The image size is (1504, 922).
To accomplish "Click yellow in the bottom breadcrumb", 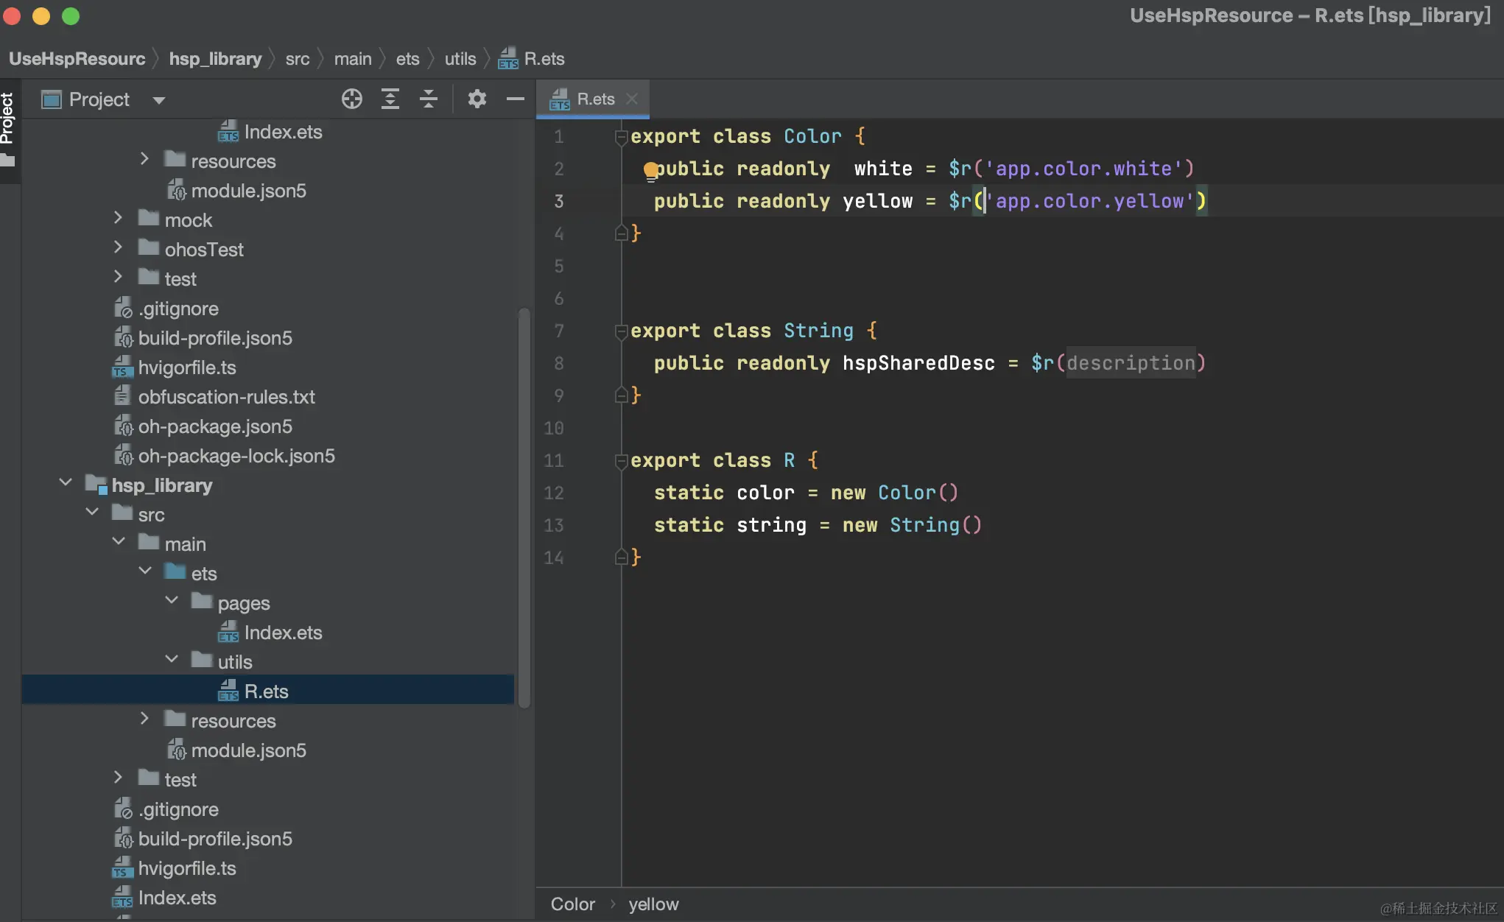I will point(653,904).
